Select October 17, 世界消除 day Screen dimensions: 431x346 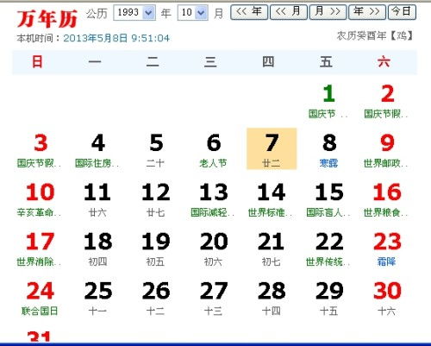(x=41, y=249)
